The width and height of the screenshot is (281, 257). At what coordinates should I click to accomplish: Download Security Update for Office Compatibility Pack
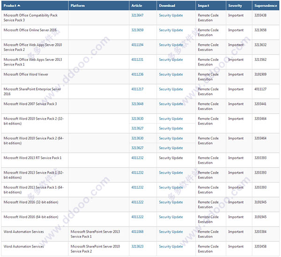(x=171, y=15)
